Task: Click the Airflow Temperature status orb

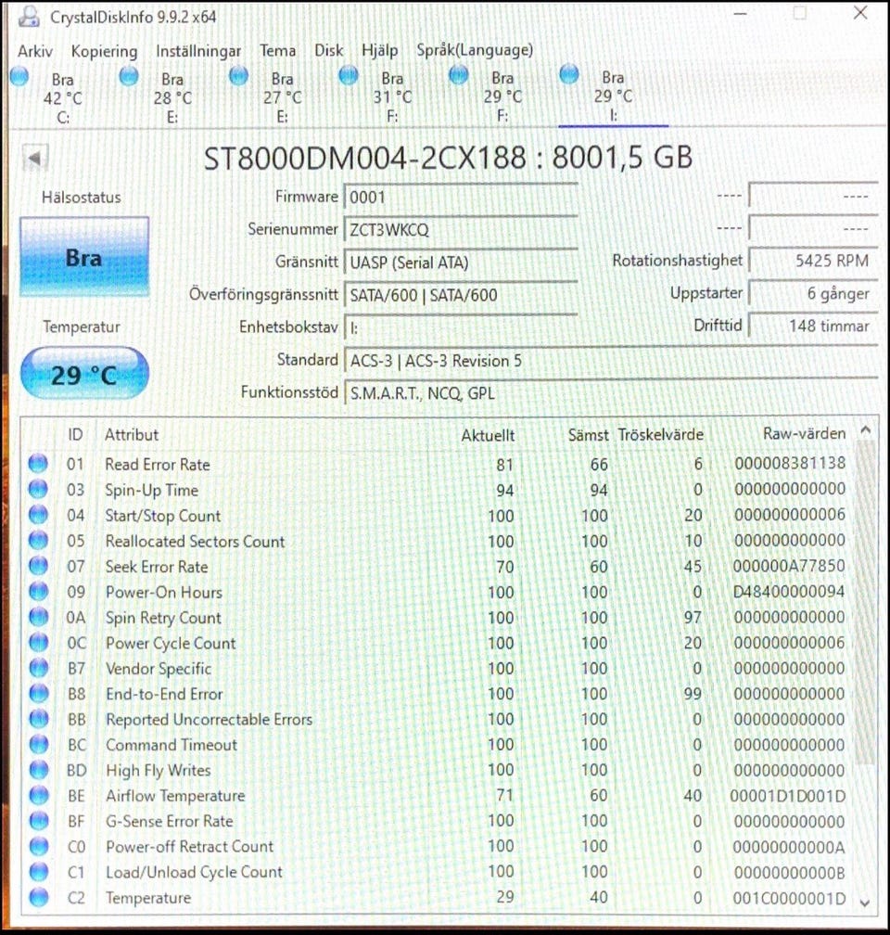Action: point(38,795)
